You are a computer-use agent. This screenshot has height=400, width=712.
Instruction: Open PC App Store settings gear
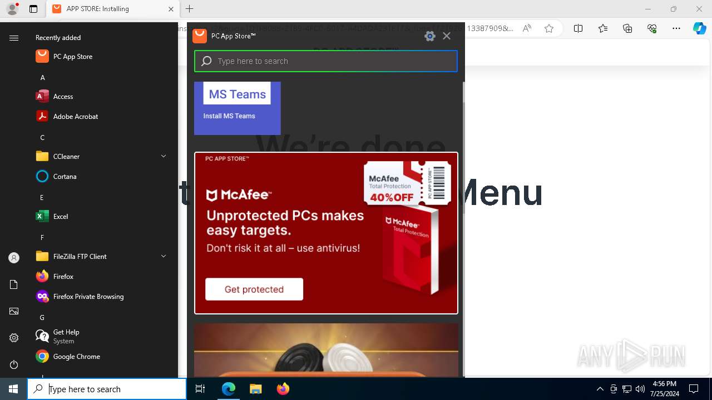(429, 36)
